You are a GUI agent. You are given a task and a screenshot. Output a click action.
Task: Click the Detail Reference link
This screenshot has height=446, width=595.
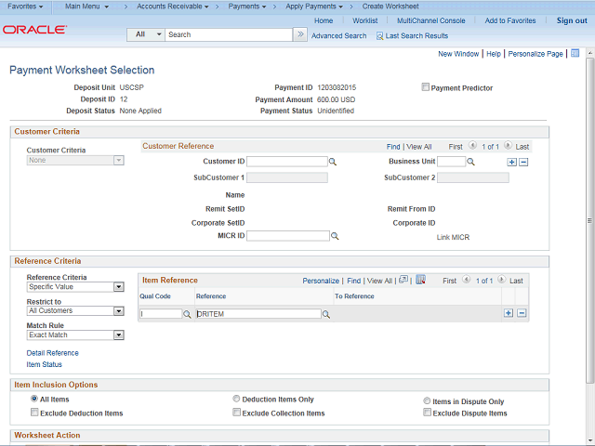coord(52,353)
